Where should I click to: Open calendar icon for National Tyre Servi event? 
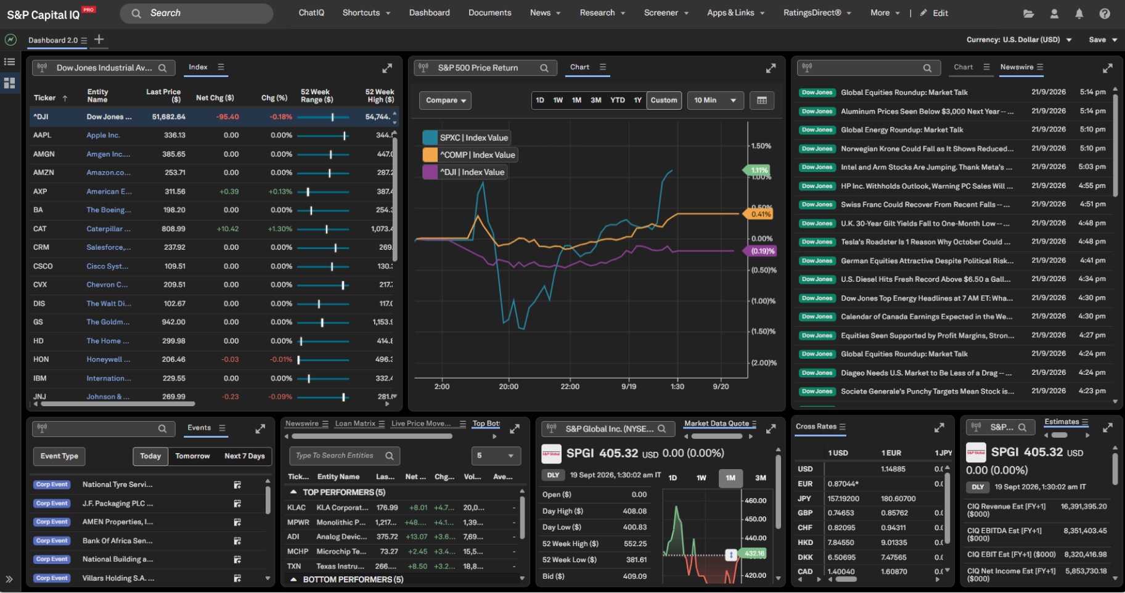coord(237,485)
